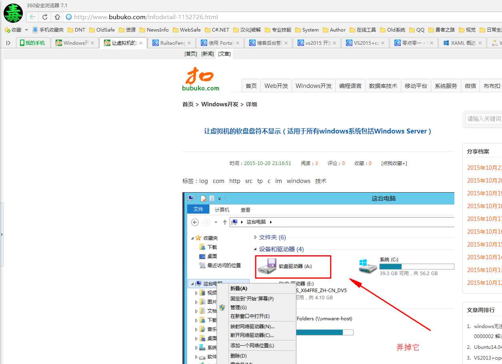Click the '技术' tag link

coord(321,181)
